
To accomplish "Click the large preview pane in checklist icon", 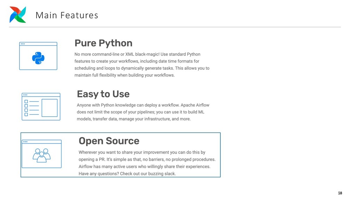I will pyautogui.click(x=49, y=108).
